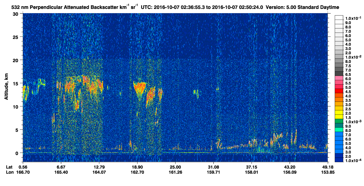Screen dimensions: 364x186
Task: Click the colorbar label 1.5
Action: pyautogui.click(x=348, y=118)
